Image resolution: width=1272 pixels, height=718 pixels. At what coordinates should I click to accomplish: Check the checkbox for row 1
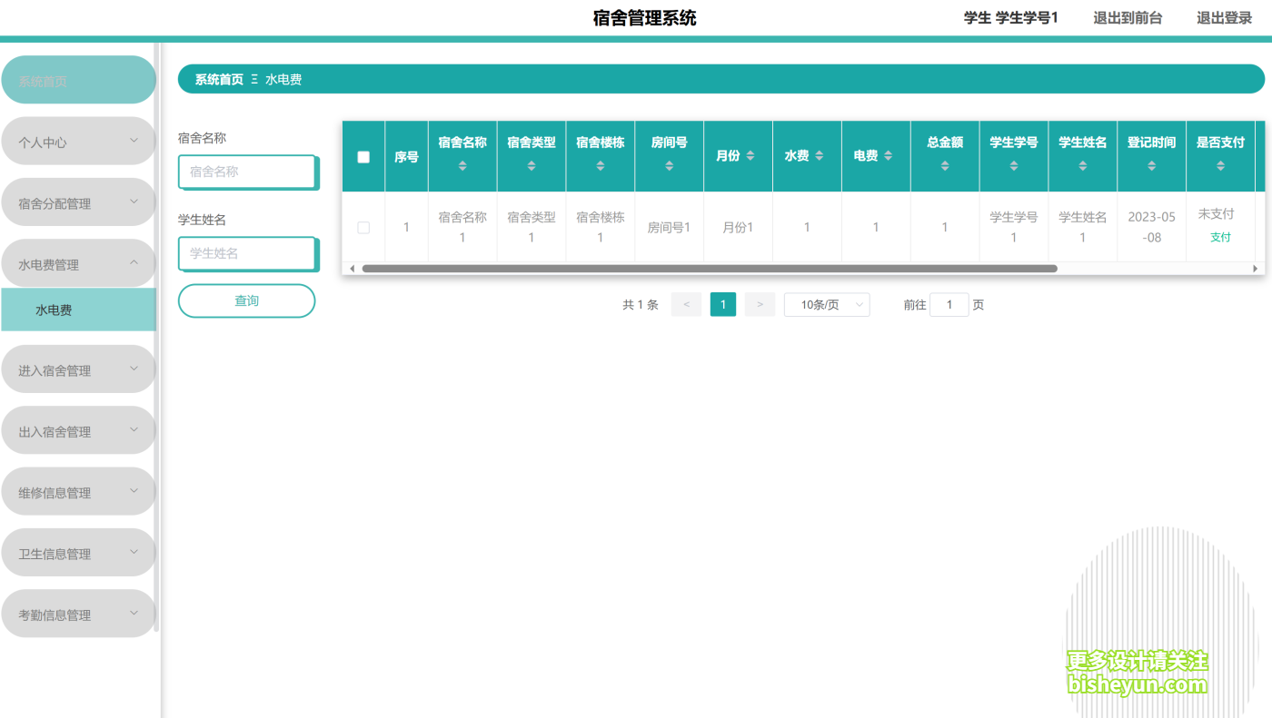[x=363, y=227]
